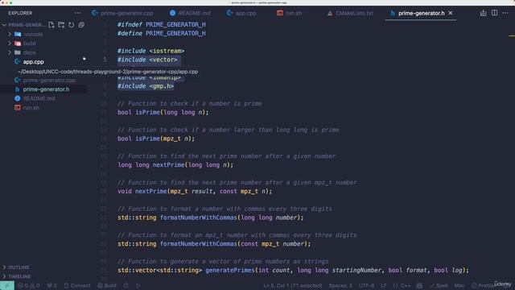Click the formatNumberWithCommas(long long number) line

tap(211, 217)
